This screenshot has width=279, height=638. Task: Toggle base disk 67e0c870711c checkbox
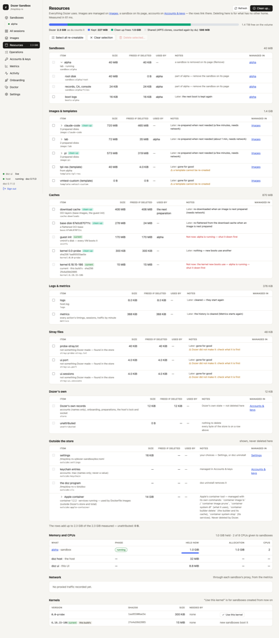click(53, 223)
